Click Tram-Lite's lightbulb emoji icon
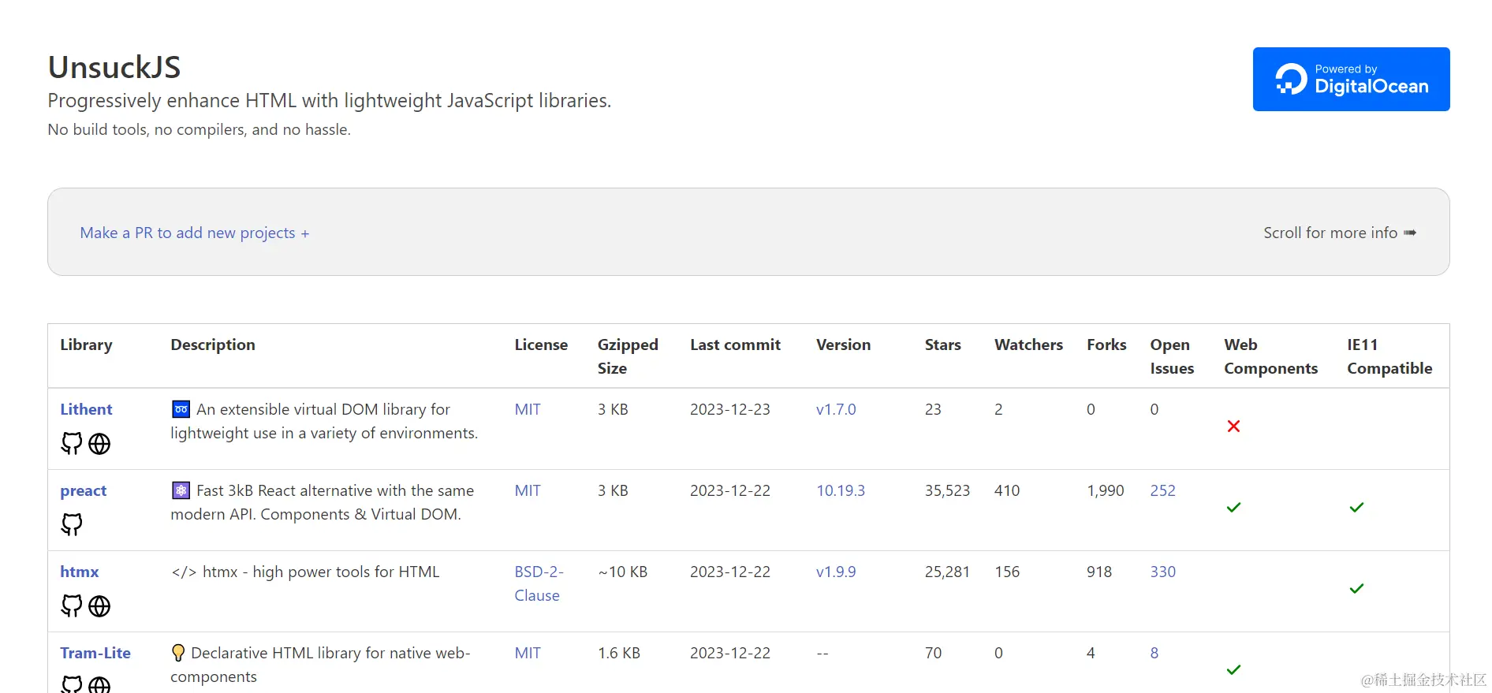Image resolution: width=1492 pixels, height=693 pixels. (x=178, y=653)
